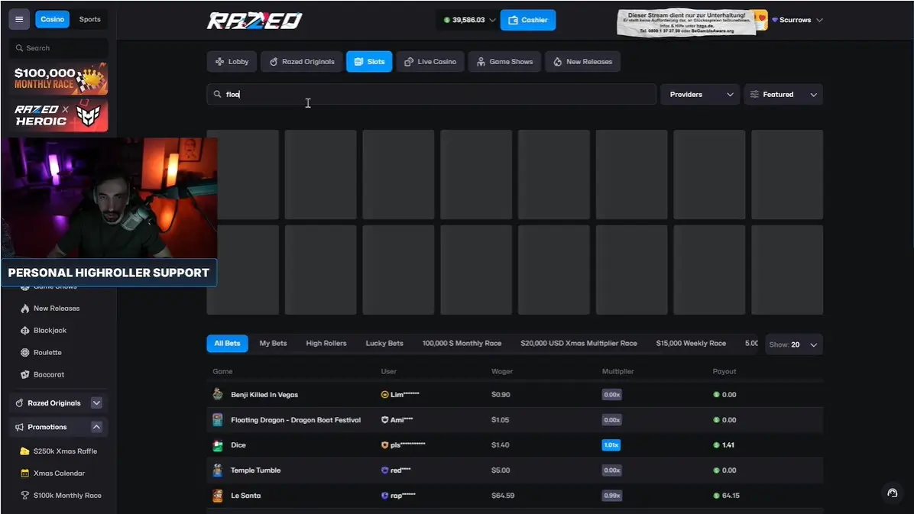Select the $15,000 Weekly Race tab
Screen dimensions: 914x514
pyautogui.click(x=691, y=344)
